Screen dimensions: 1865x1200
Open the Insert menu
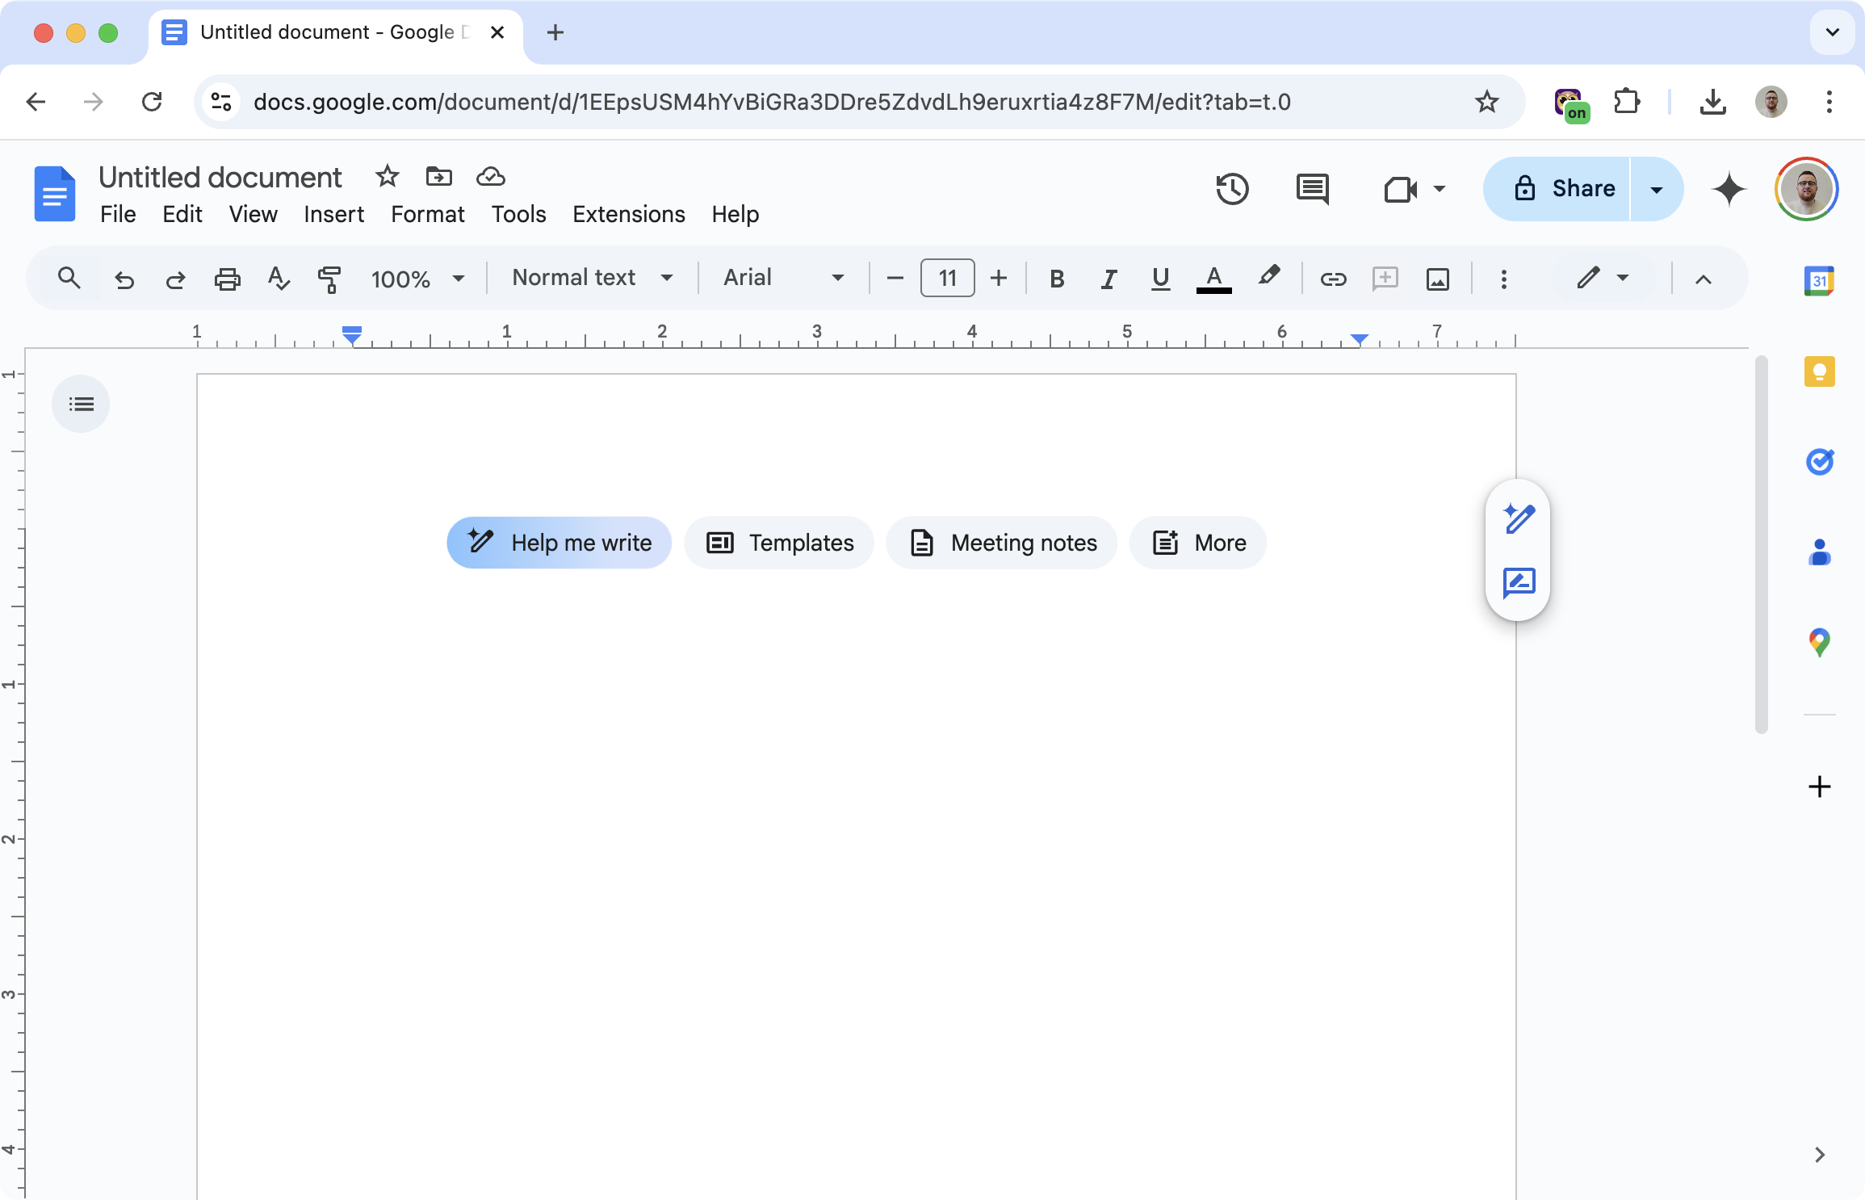[333, 214]
